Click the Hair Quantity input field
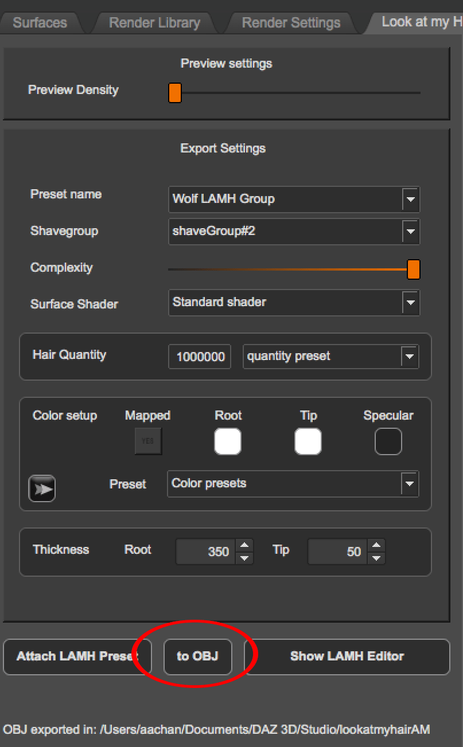 200,357
